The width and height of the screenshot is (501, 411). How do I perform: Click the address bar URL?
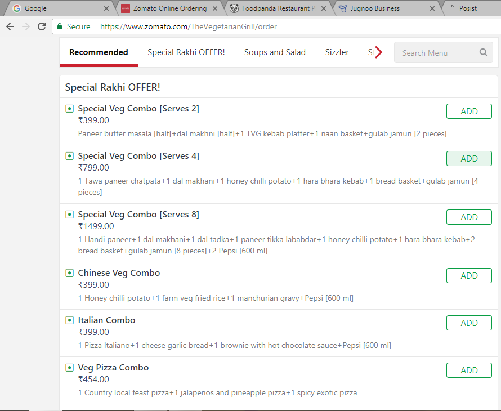(189, 26)
